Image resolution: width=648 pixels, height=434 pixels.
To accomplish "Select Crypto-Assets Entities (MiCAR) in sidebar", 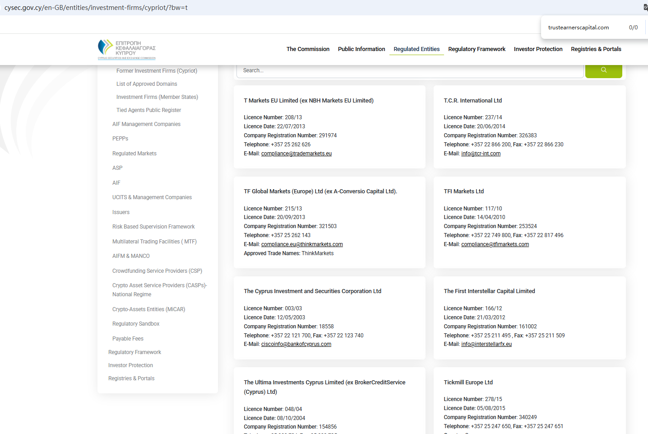I will [148, 309].
